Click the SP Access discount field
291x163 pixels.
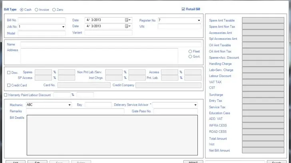43,78
